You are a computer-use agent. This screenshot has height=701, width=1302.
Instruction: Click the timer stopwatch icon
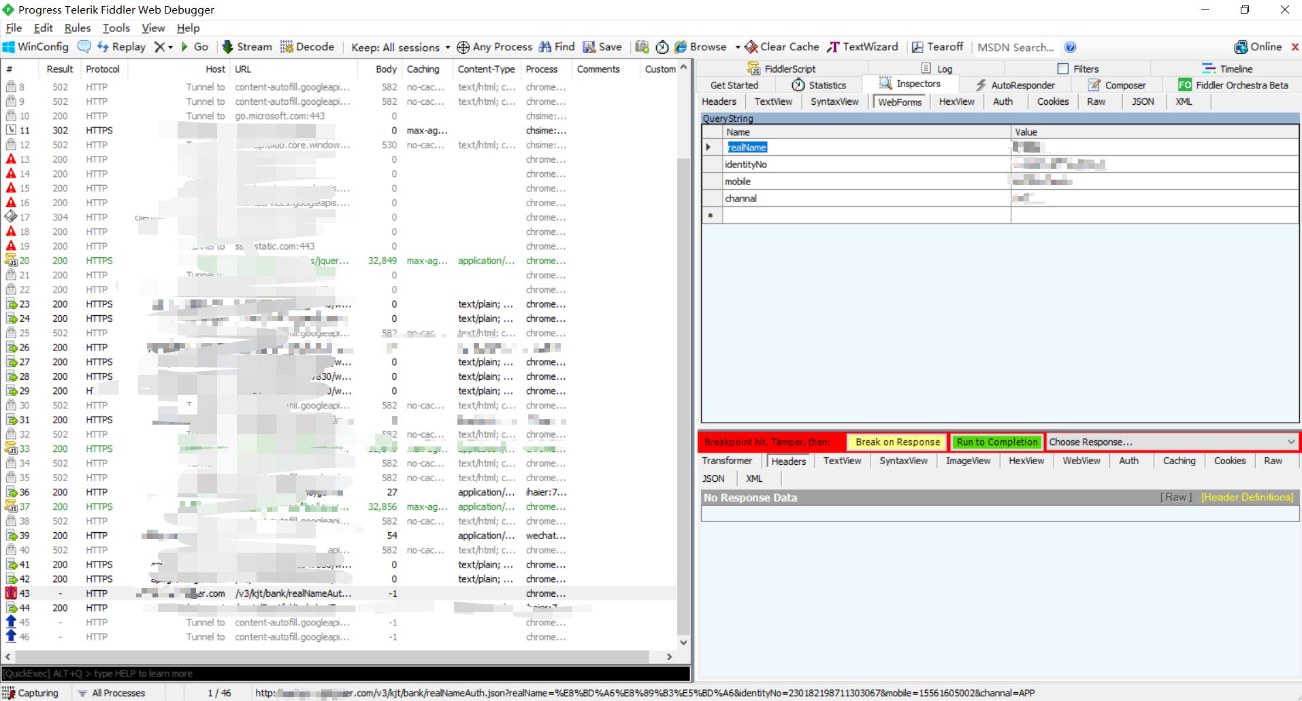point(662,47)
